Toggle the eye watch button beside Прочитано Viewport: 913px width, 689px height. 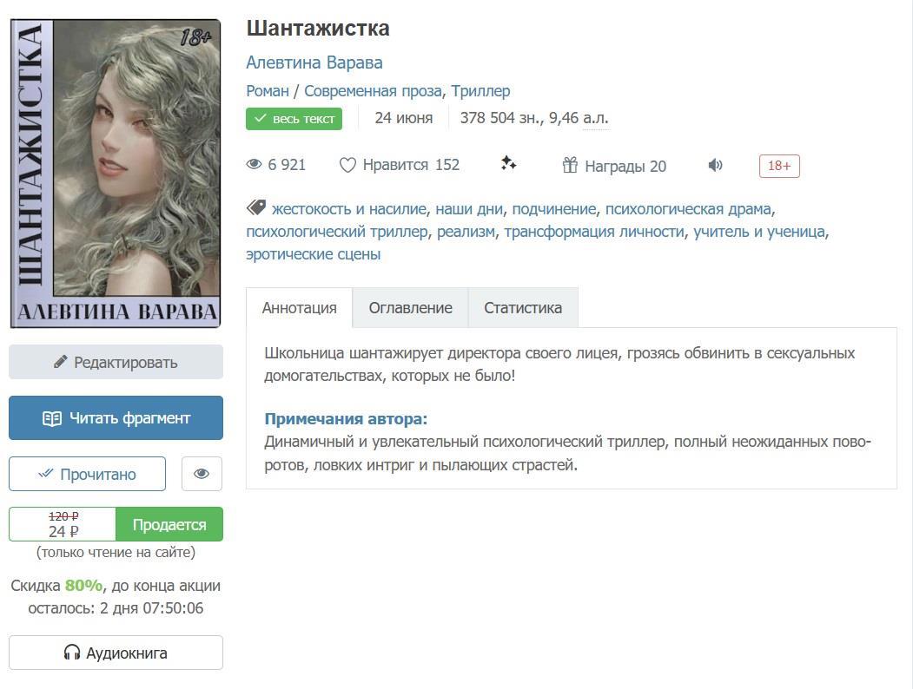tap(202, 474)
